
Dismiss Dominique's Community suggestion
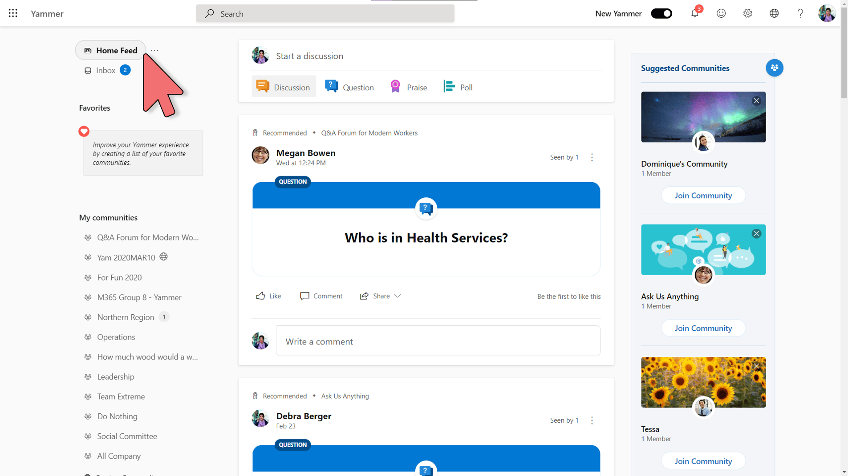coord(756,101)
